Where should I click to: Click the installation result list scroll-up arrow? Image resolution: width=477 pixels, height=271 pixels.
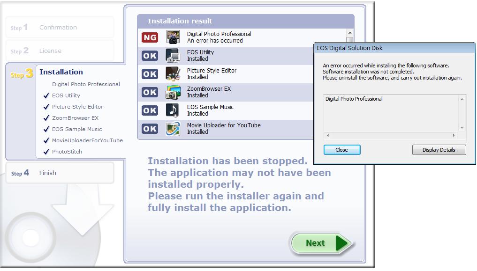(x=350, y=33)
